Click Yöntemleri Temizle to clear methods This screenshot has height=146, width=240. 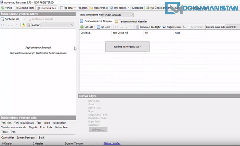41,19
